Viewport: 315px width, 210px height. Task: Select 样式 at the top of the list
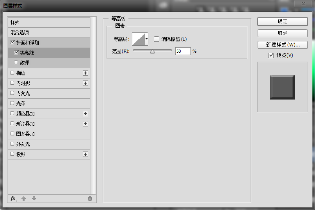15,22
